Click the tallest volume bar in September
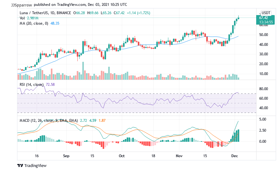 (x=83, y=71)
